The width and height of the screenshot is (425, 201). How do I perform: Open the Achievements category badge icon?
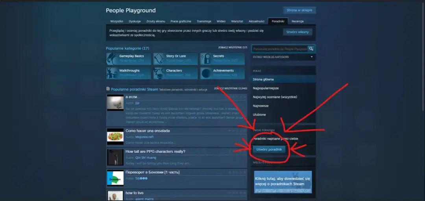pos(206,73)
